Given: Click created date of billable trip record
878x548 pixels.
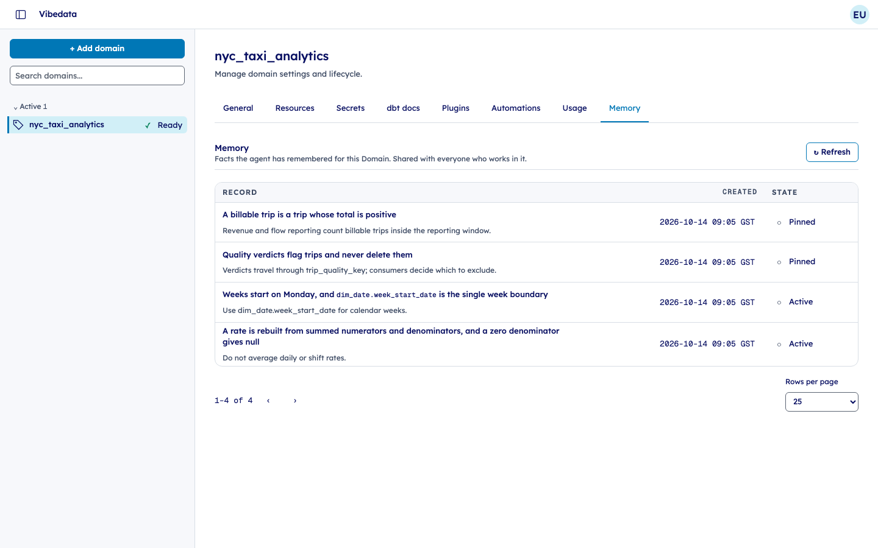Looking at the screenshot, I should point(707,222).
